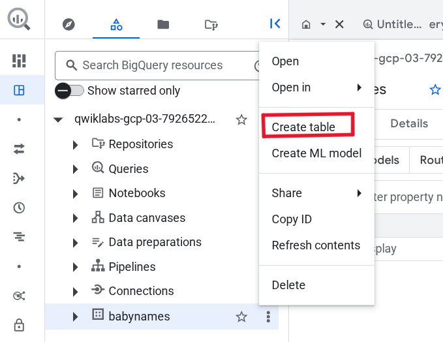The image size is (443, 342).
Task: Open scheduled queries clock icon
Action: (19, 208)
